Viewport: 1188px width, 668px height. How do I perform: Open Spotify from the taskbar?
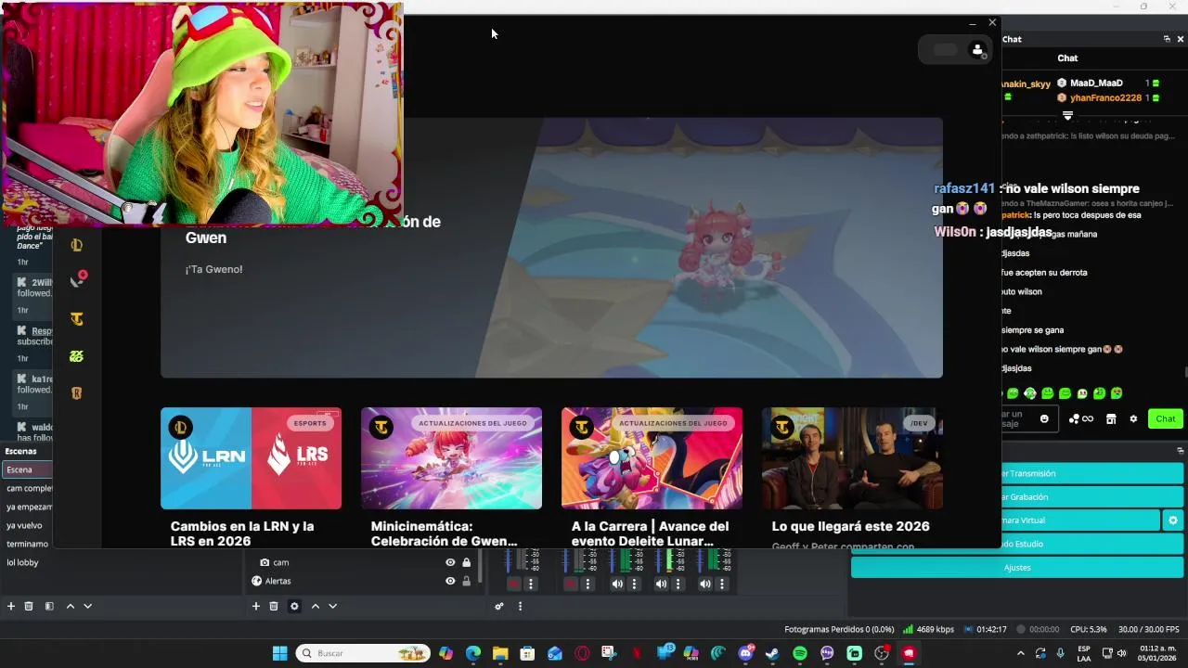[x=800, y=653]
